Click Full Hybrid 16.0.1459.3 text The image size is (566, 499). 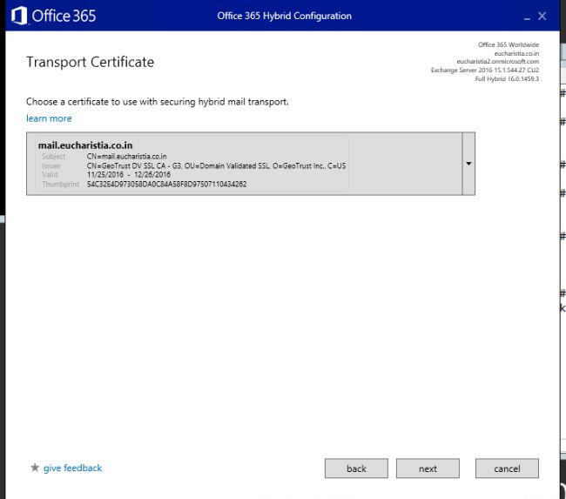(507, 78)
